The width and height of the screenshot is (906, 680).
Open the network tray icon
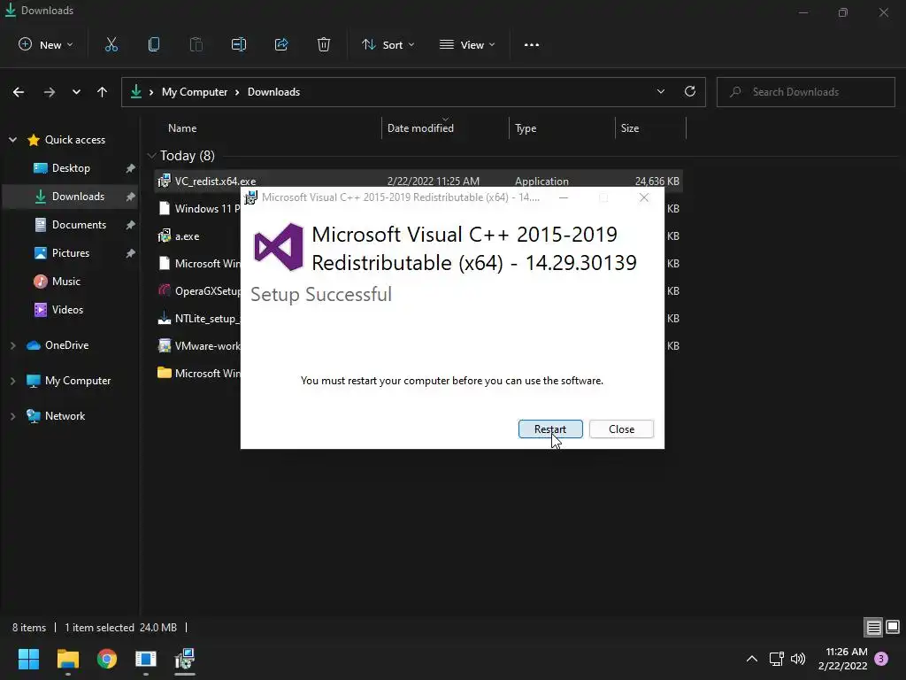pos(776,659)
